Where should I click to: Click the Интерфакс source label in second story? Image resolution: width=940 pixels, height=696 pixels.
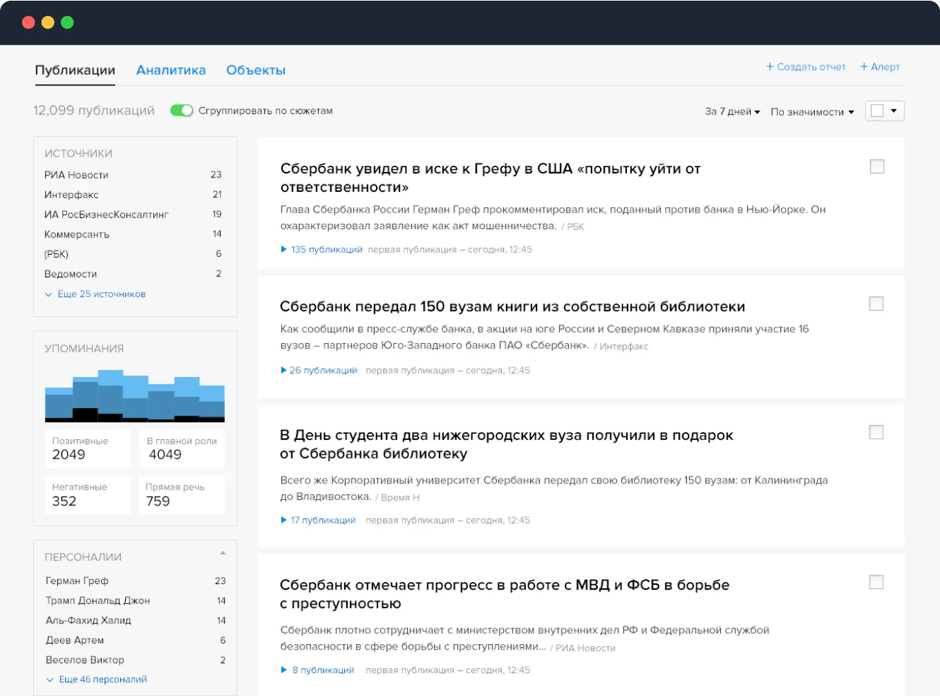(x=623, y=346)
